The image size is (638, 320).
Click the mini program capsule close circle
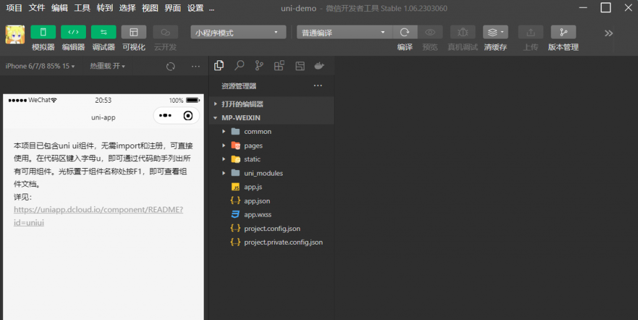click(x=188, y=116)
